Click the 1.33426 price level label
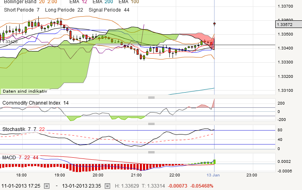 point(10,42)
